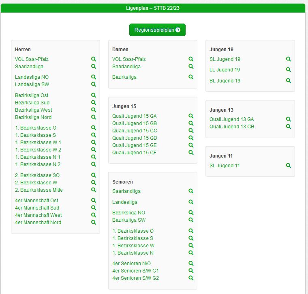Click magnifier icon next to Herren Saarlandliga
The width and height of the screenshot is (308, 294).
coord(94,67)
